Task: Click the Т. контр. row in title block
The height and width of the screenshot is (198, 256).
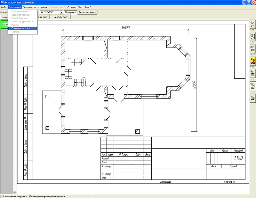Action: [x=108, y=166]
